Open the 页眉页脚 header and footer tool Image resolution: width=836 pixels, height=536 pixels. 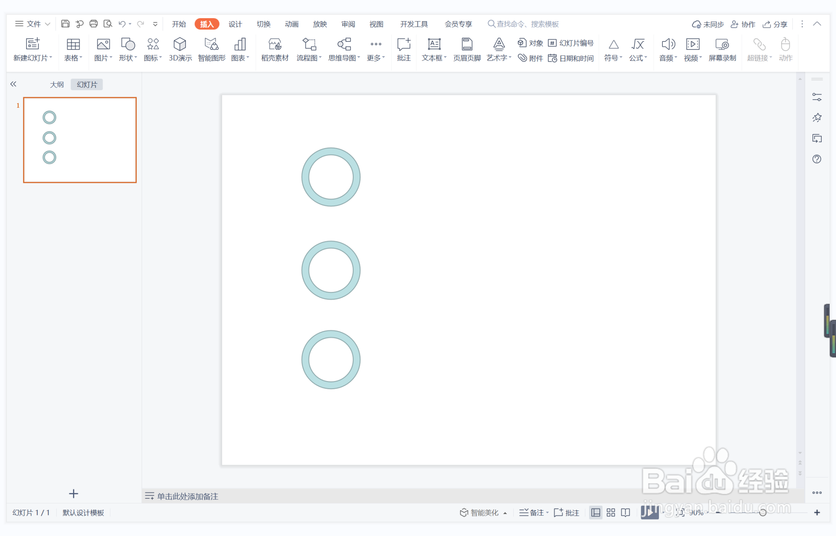pos(466,49)
